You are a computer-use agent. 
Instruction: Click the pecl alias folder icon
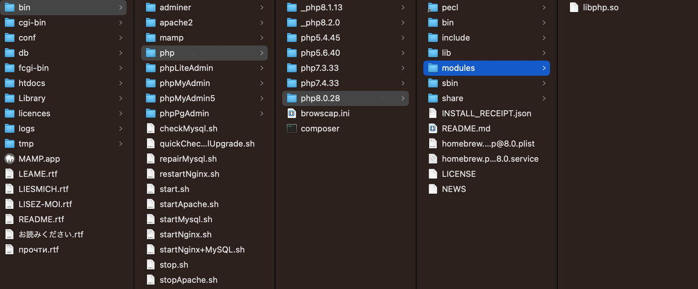pyautogui.click(x=433, y=8)
